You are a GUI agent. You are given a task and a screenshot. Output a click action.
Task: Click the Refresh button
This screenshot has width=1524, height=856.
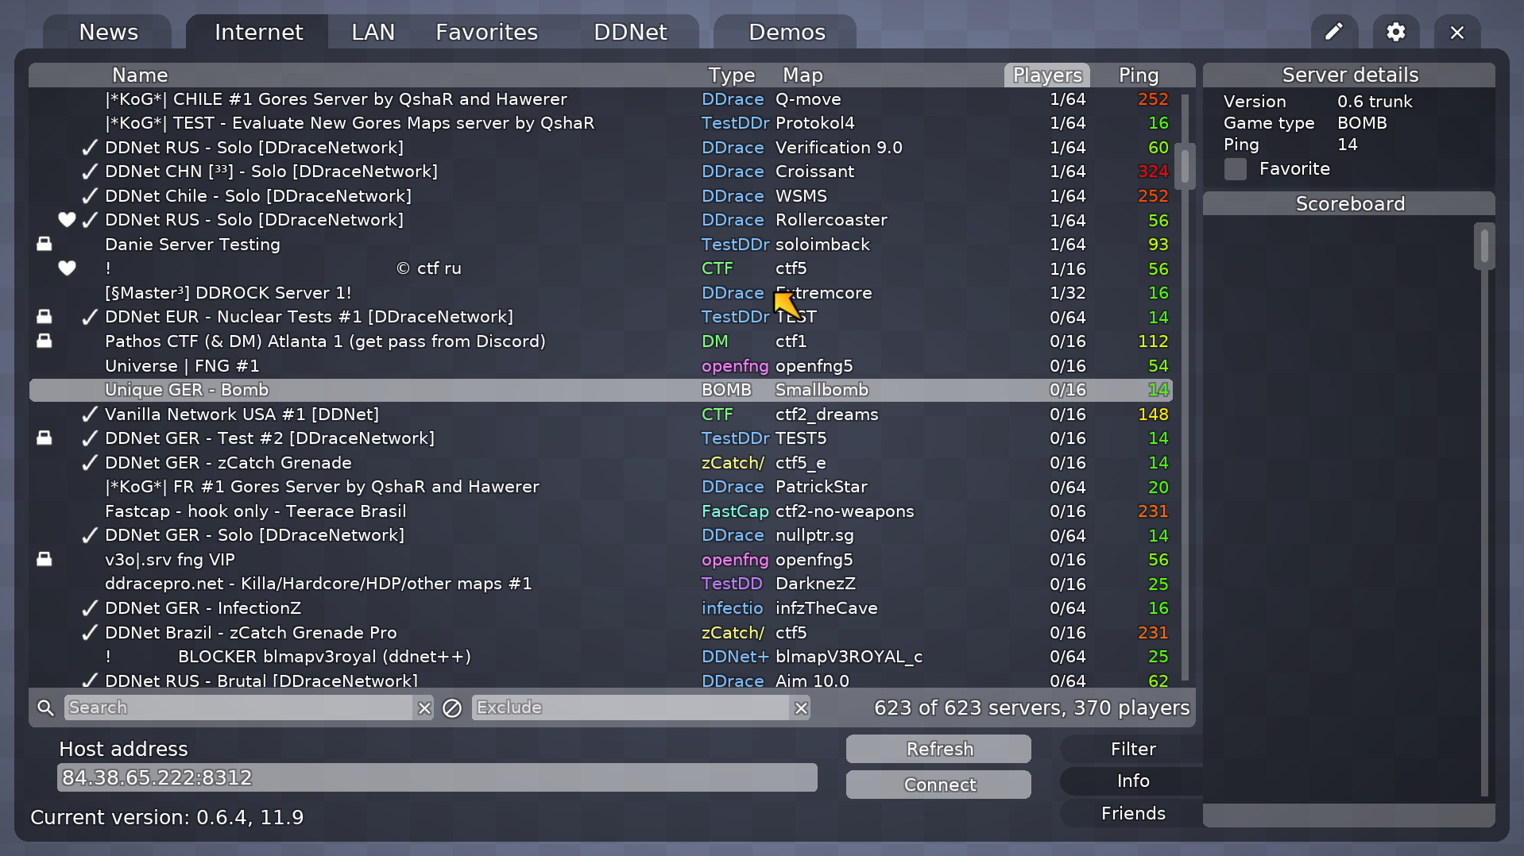tap(938, 748)
